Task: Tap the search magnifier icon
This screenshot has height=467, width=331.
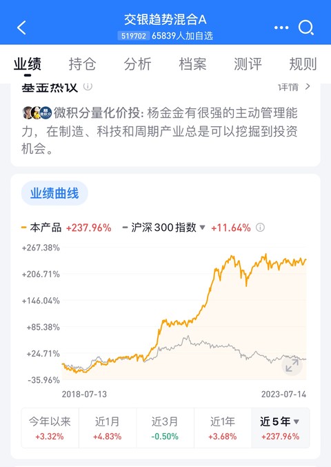Action: pos(306,28)
